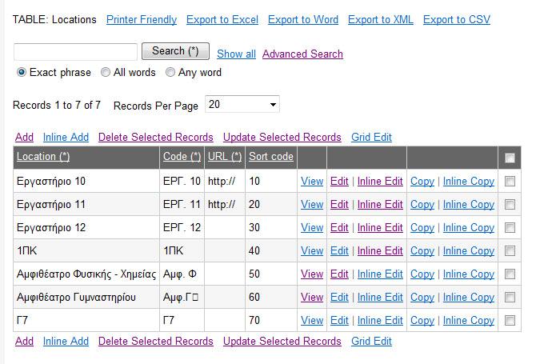
Task: Open the Records Per Page dropdown
Action: [x=242, y=104]
